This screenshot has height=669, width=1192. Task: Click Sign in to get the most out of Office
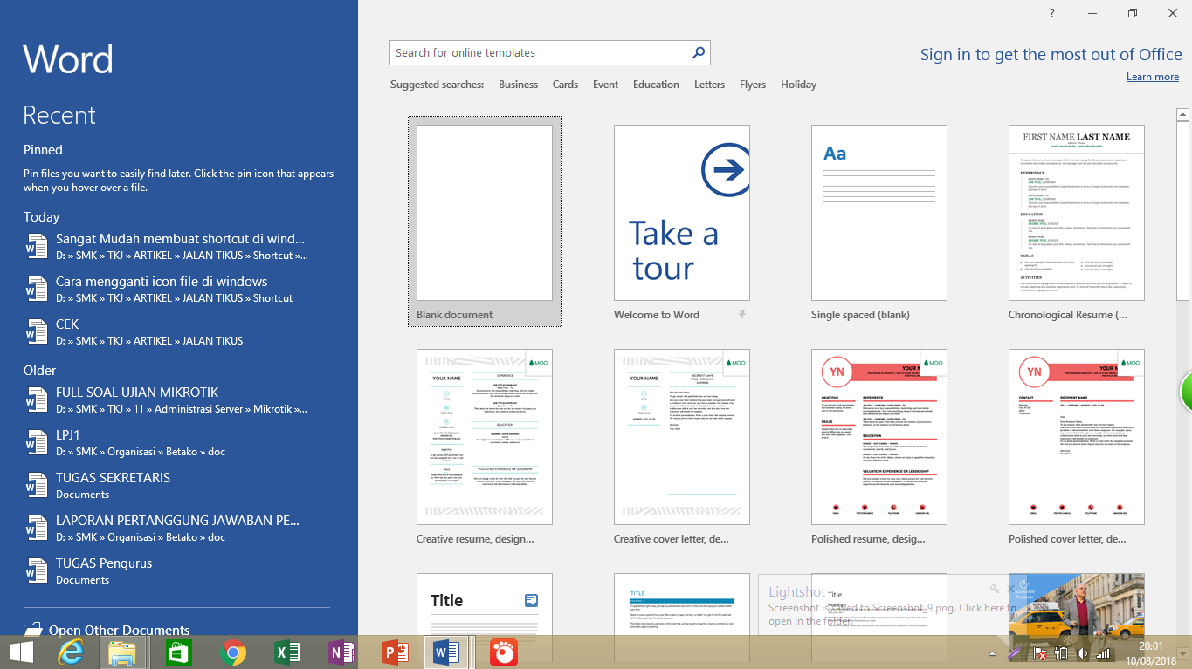1051,55
